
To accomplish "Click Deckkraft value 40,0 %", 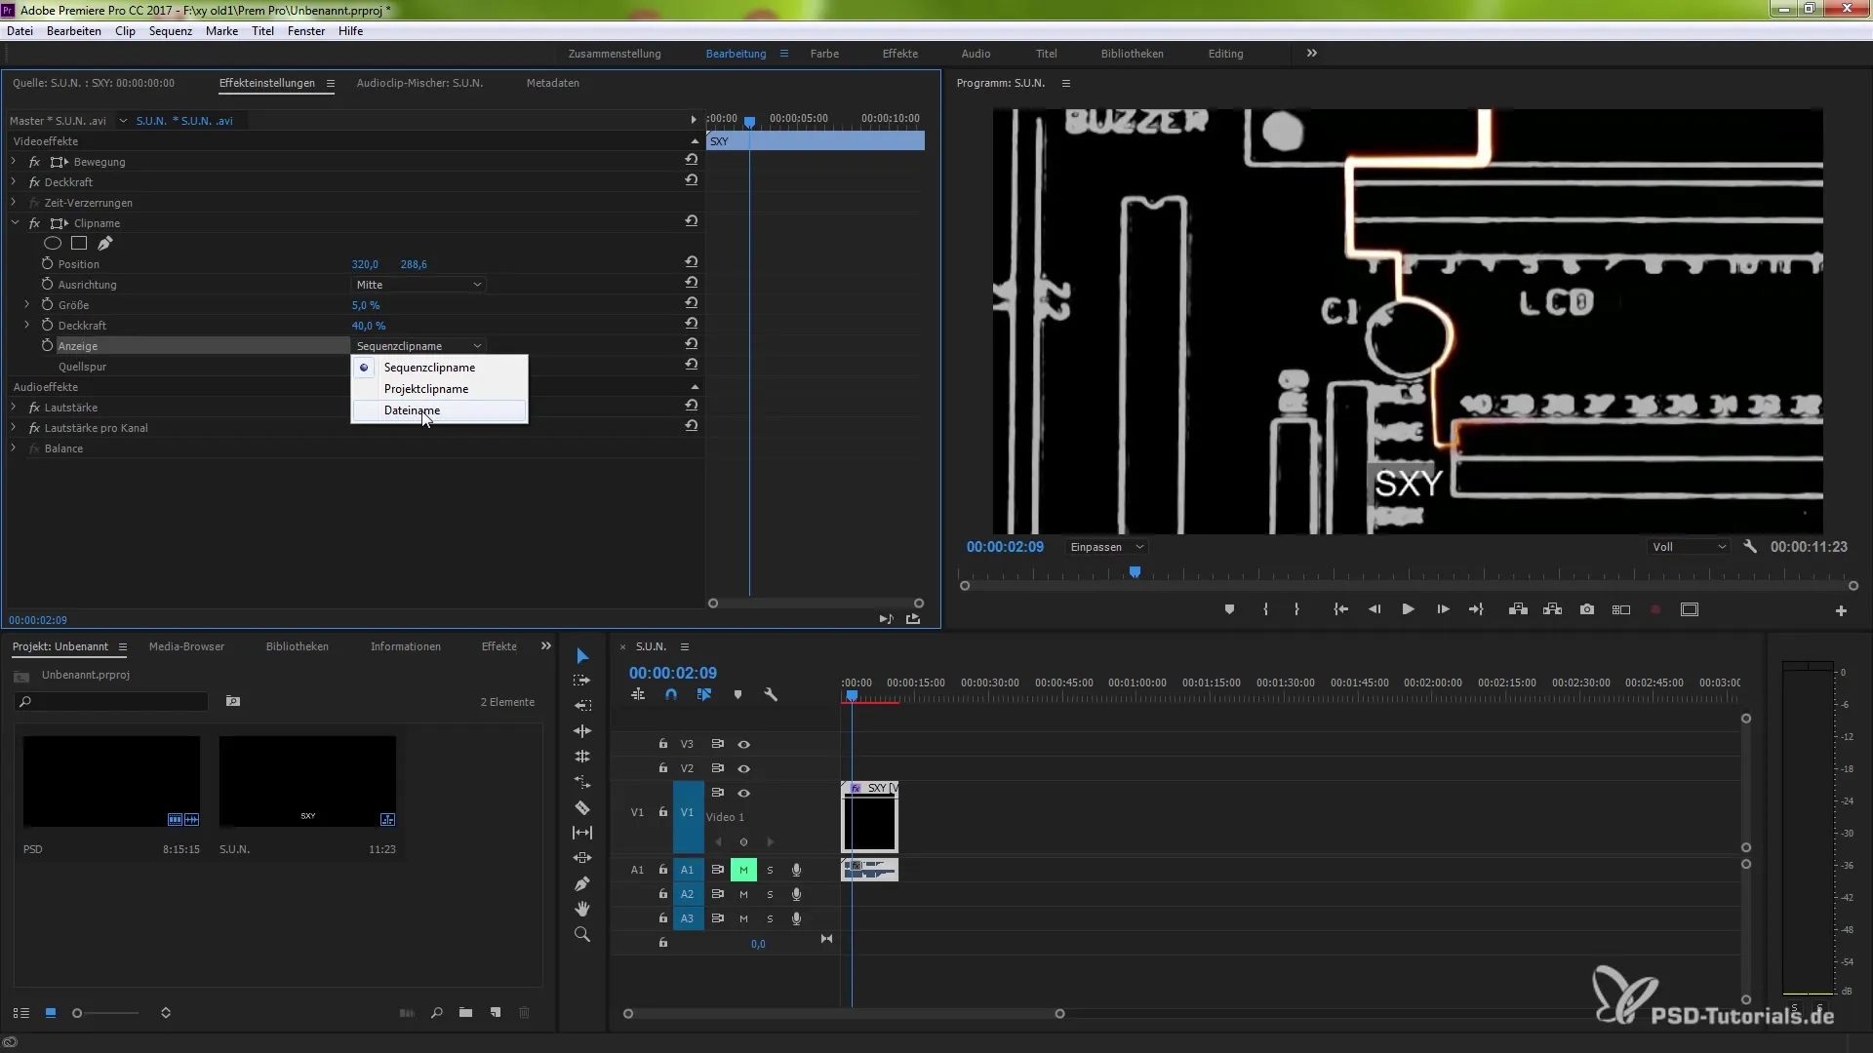I will (369, 326).
